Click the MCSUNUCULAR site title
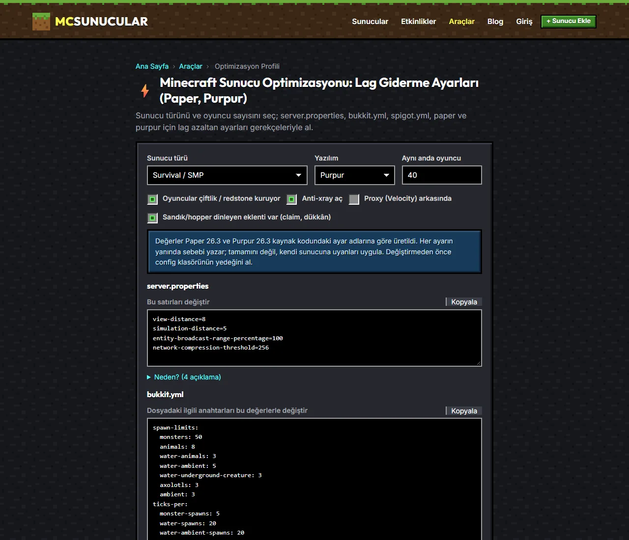The width and height of the screenshot is (629, 540). coord(101,22)
